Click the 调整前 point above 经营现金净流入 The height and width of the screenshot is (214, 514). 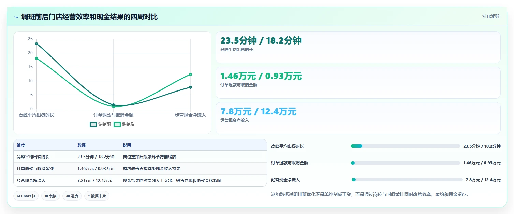pos(190,87)
